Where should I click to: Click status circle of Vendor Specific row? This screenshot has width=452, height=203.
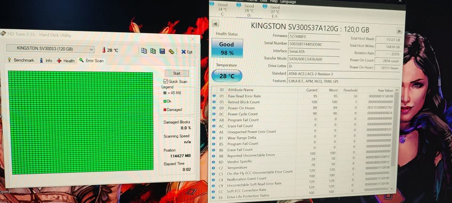click(x=214, y=162)
